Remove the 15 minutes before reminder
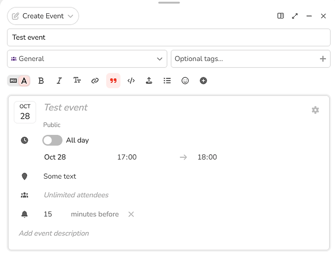The width and height of the screenshot is (335, 265). pyautogui.click(x=131, y=214)
